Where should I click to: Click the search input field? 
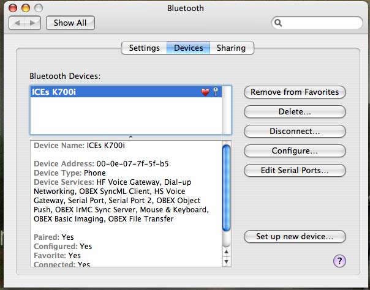317,23
